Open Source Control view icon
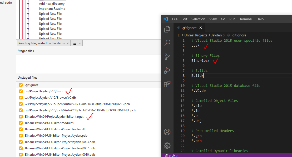 point(167,56)
